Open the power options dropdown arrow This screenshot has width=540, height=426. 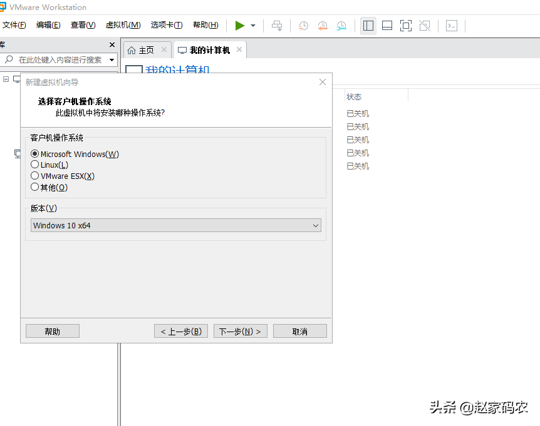[x=253, y=26]
